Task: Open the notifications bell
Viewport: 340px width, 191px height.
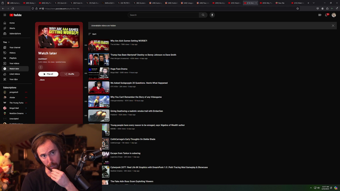Action: coord(326,15)
